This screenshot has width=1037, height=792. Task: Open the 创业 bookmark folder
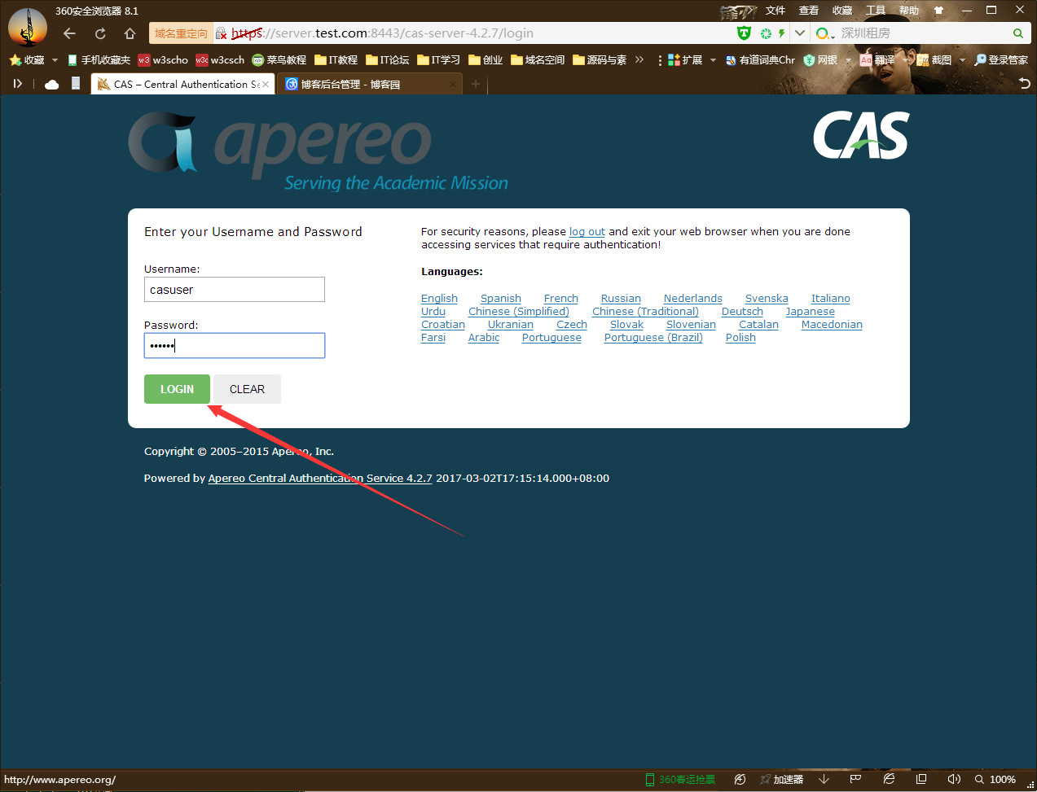tap(486, 60)
